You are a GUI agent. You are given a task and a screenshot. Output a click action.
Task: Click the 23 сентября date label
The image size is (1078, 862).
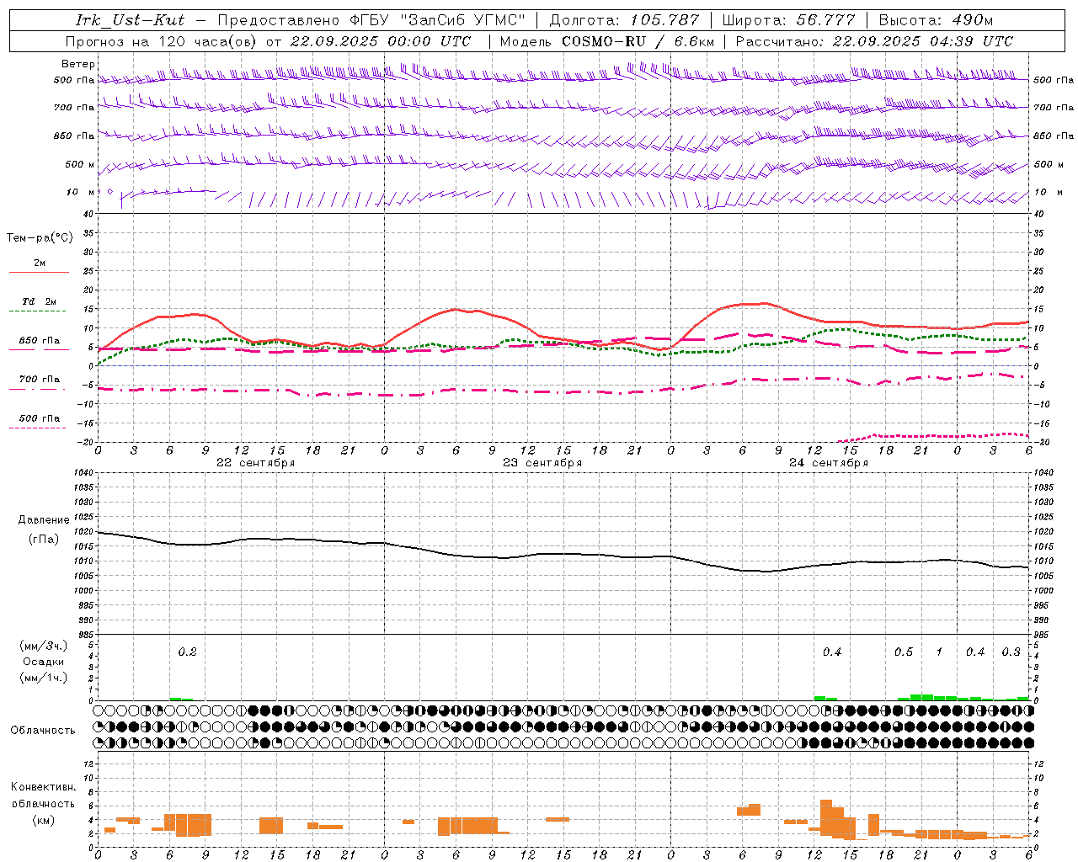[x=542, y=463]
